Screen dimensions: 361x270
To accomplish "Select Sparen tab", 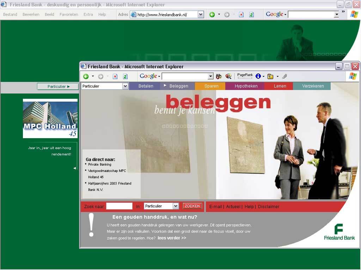I will tap(210, 86).
